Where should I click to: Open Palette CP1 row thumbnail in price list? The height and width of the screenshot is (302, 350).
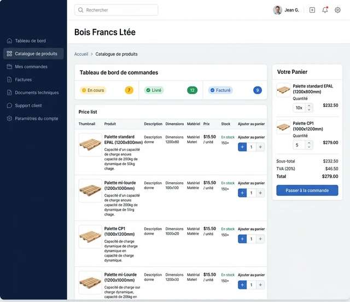coord(90,236)
